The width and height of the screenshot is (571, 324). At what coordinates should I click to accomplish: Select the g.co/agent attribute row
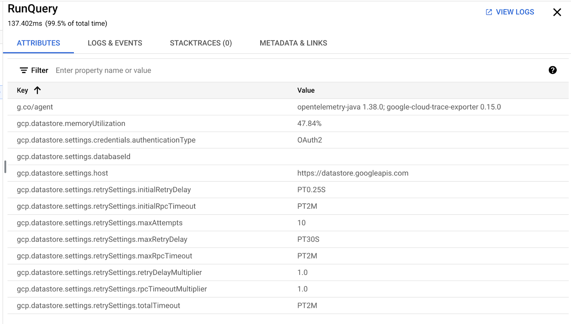[x=143, y=107]
